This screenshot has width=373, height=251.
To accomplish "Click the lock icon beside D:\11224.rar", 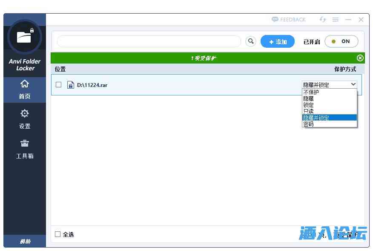I will pos(69,84).
